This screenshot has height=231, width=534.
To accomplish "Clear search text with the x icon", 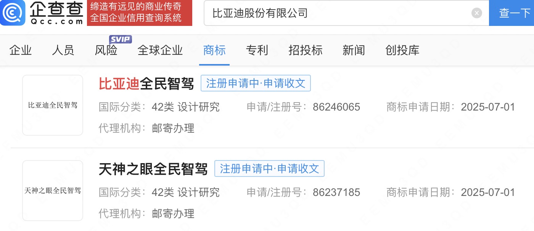I will pyautogui.click(x=476, y=13).
